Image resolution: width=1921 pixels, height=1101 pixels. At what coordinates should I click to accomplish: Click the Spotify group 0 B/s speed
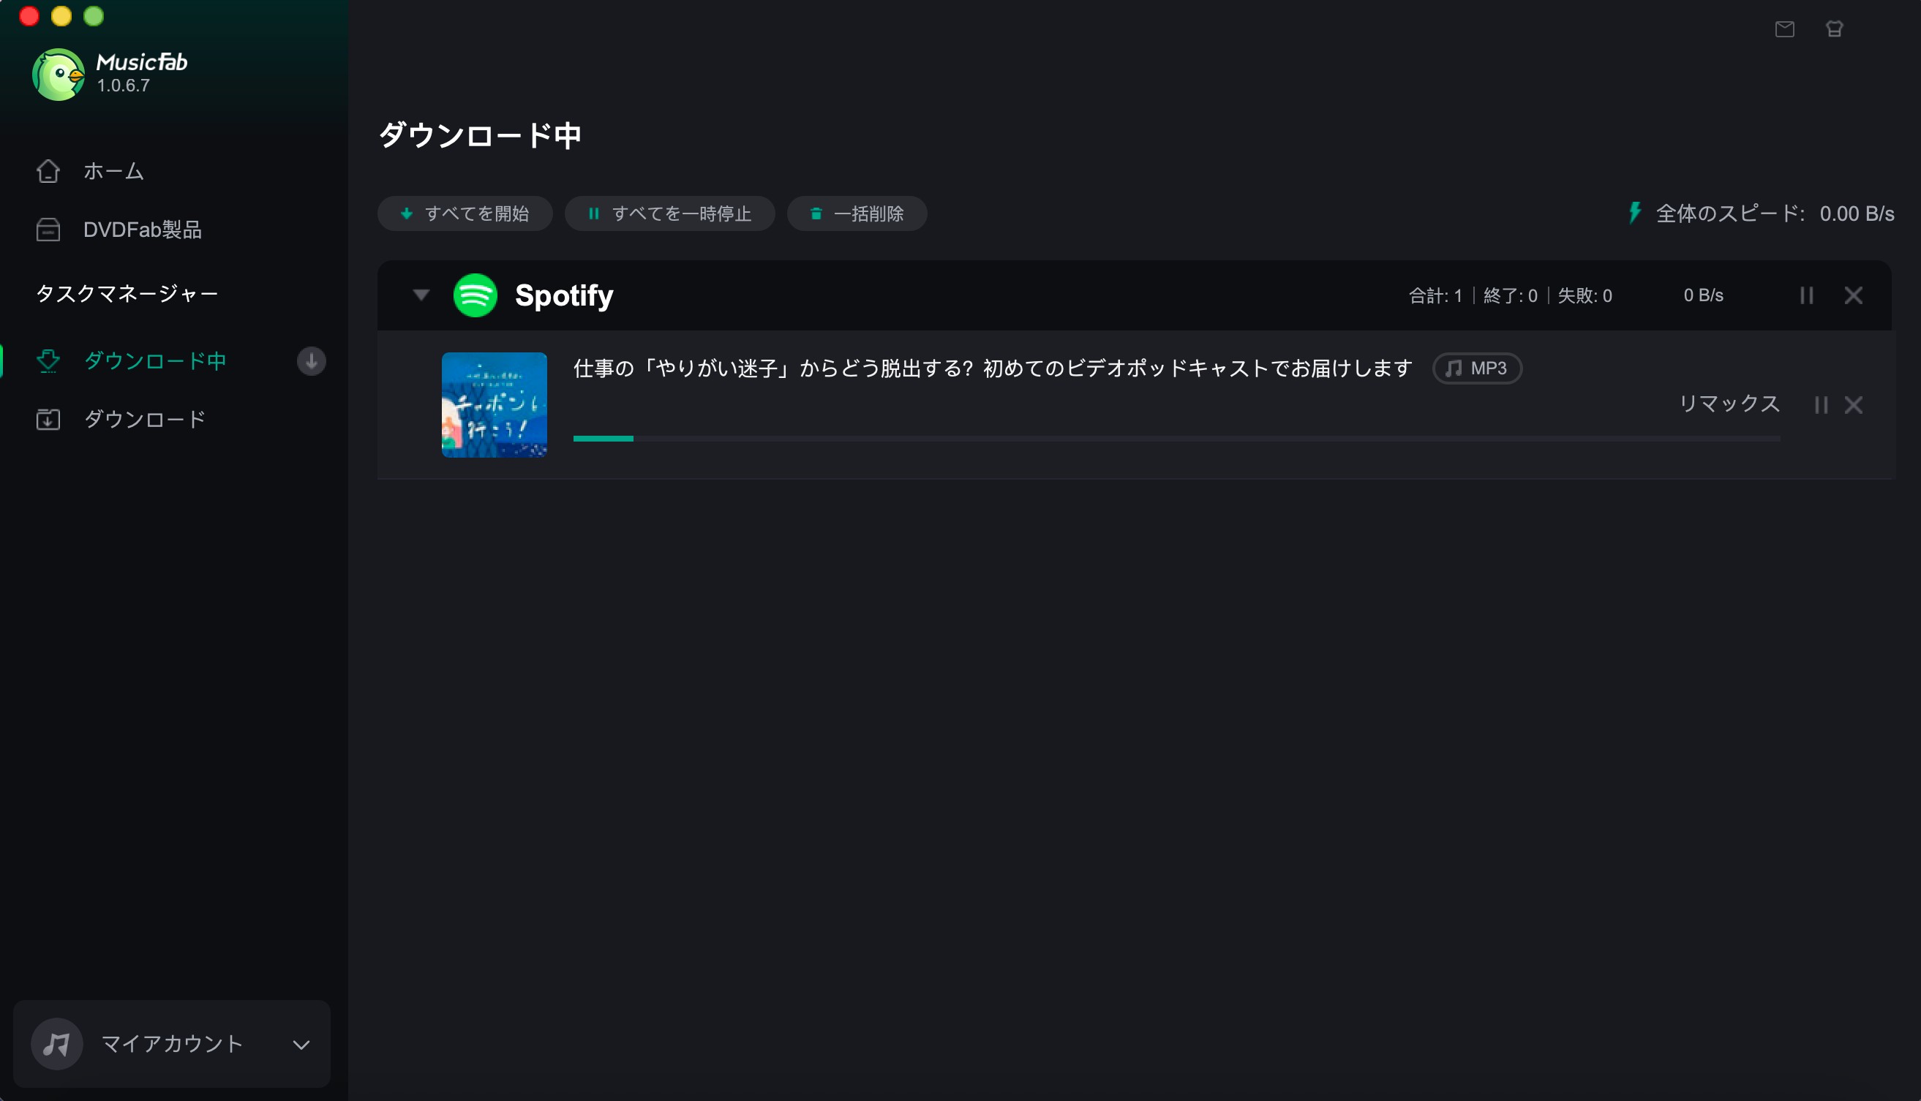pos(1703,295)
